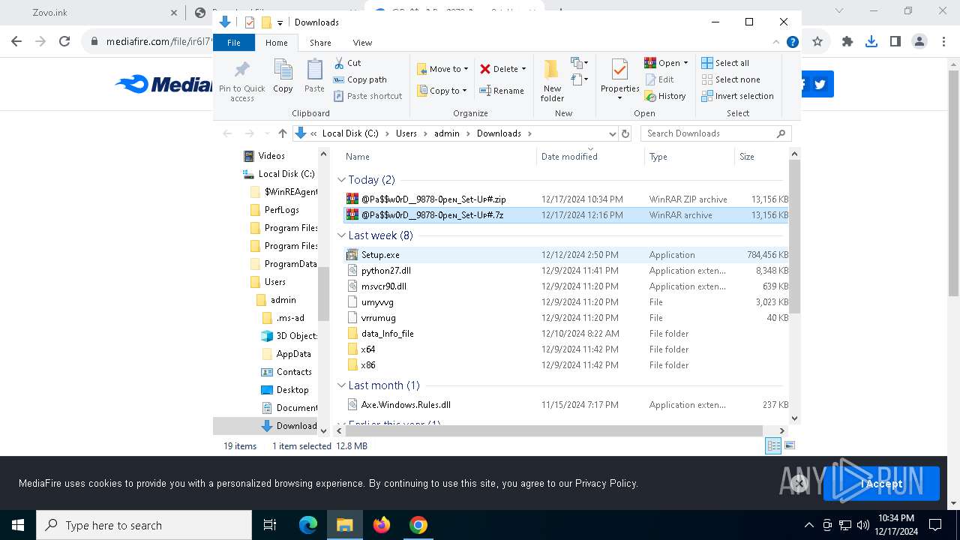The width and height of the screenshot is (960, 540).
Task: Click the Edit button in Open group
Action: coord(659,79)
